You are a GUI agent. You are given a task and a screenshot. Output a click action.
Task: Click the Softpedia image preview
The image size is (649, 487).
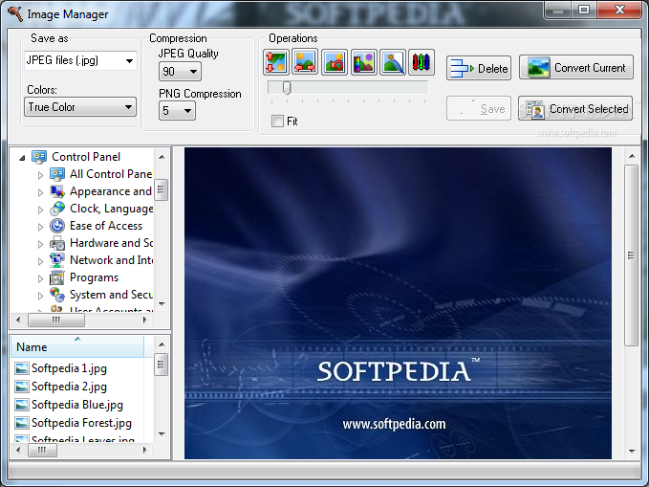click(398, 303)
